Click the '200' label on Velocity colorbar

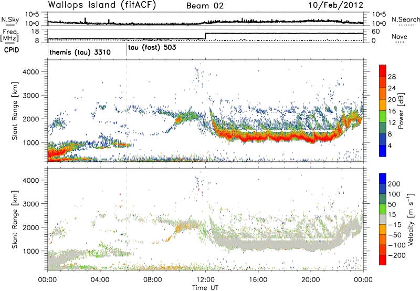pos(394,184)
